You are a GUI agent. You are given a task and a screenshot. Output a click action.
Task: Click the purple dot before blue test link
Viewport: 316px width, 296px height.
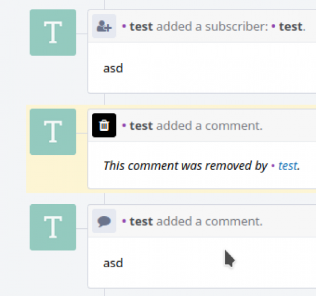coord(273,166)
